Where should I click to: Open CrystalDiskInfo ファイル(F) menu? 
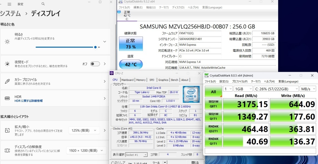(x=124, y=7)
